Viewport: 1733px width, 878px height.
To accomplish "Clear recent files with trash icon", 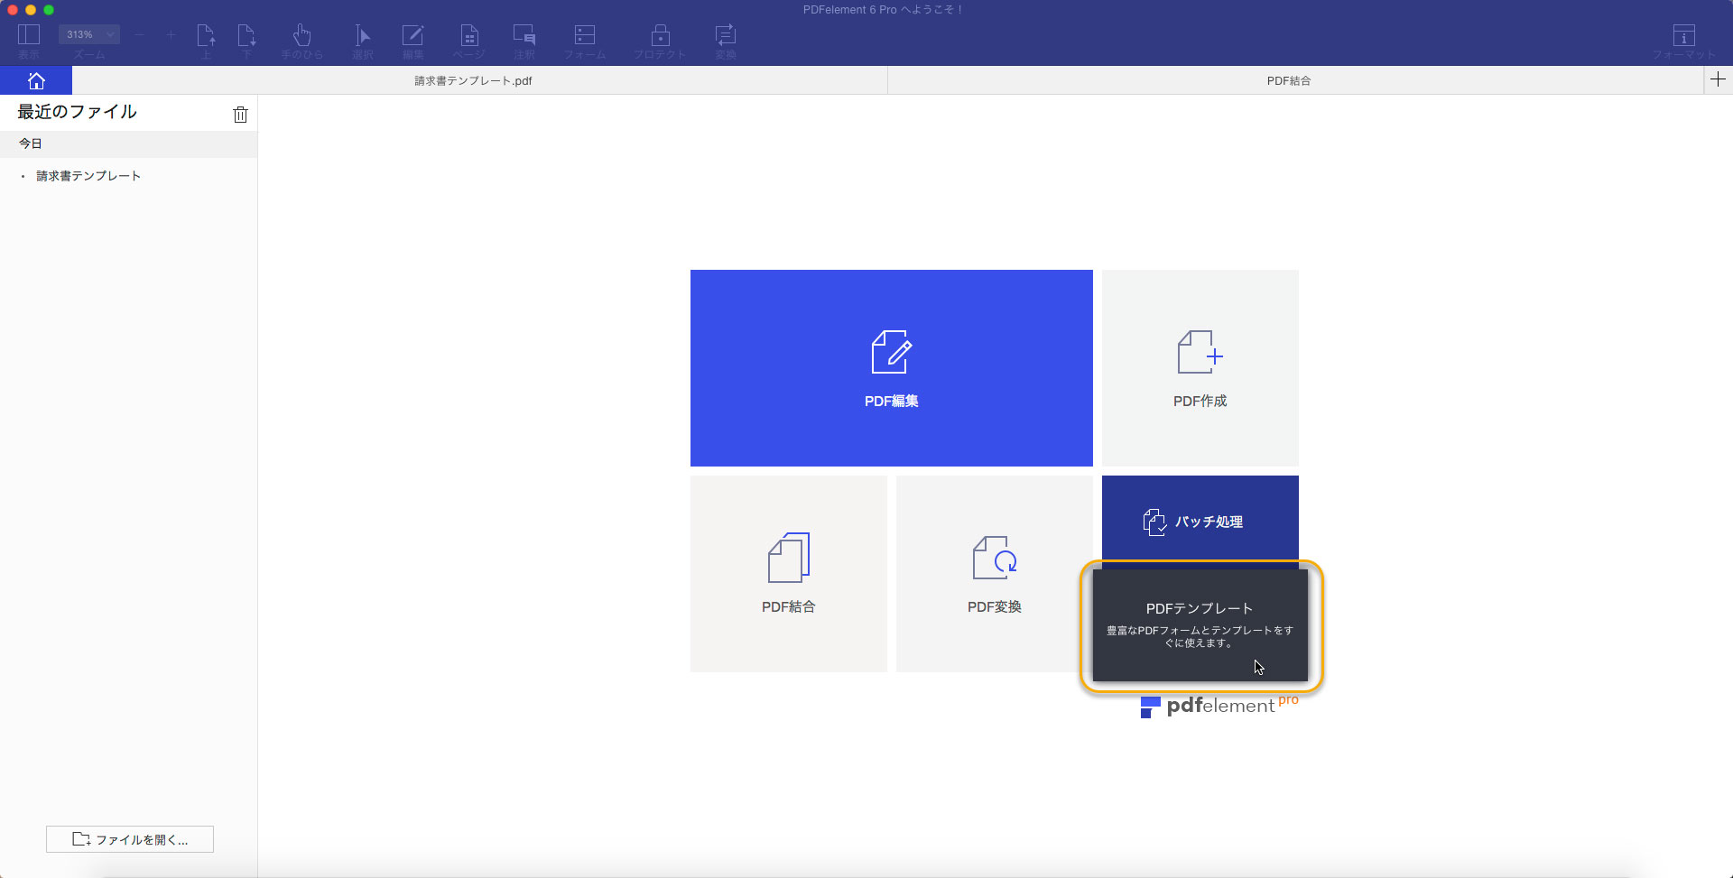I will pyautogui.click(x=240, y=115).
